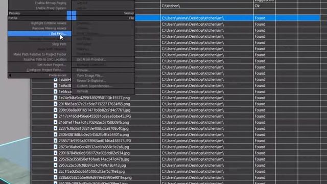Select file 295262e355050ef16faab14ac547d47b.jpg
This screenshot has height=184, width=327.
94,159
